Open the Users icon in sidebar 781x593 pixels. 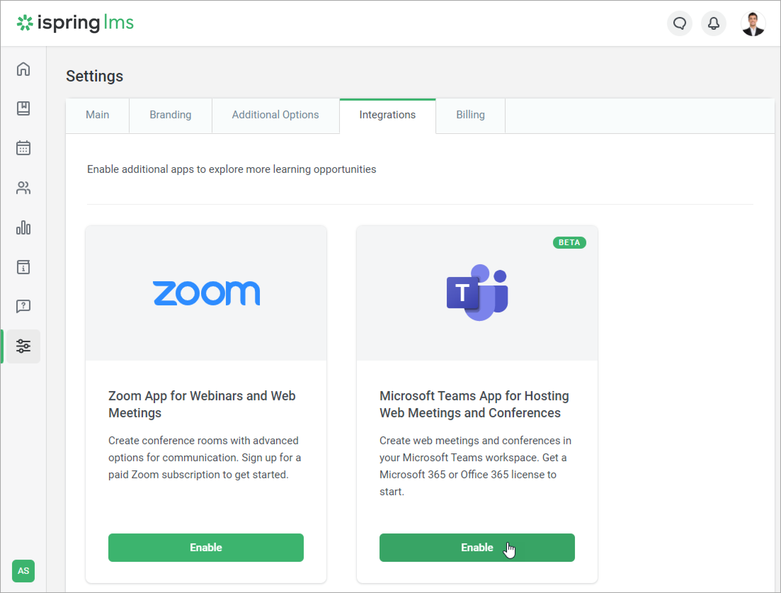pos(23,188)
